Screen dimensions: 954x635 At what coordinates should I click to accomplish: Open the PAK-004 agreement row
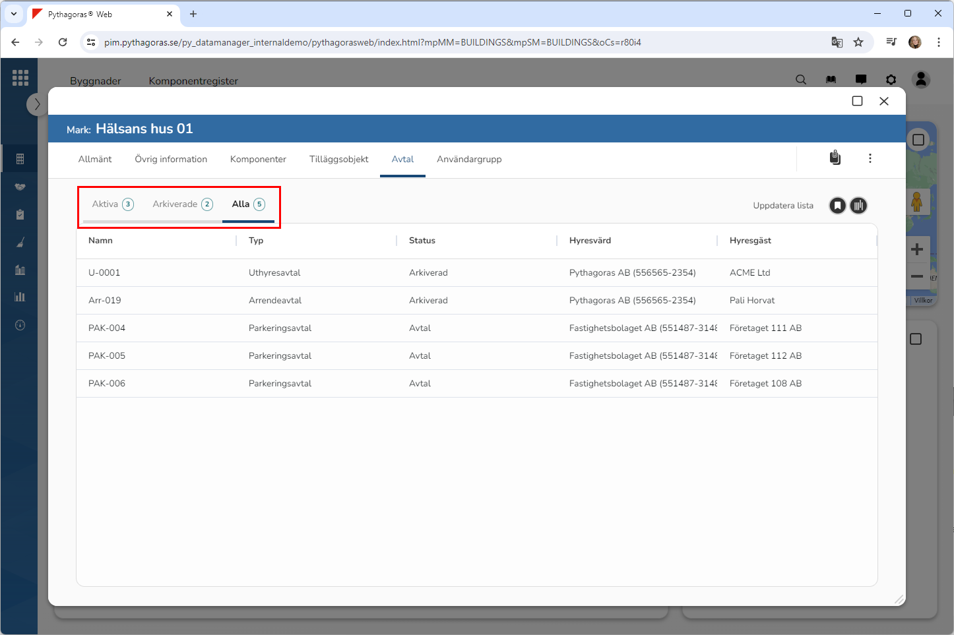107,328
